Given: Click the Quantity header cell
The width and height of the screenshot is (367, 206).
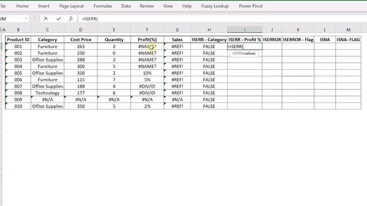Looking at the screenshot, I should tap(114, 39).
